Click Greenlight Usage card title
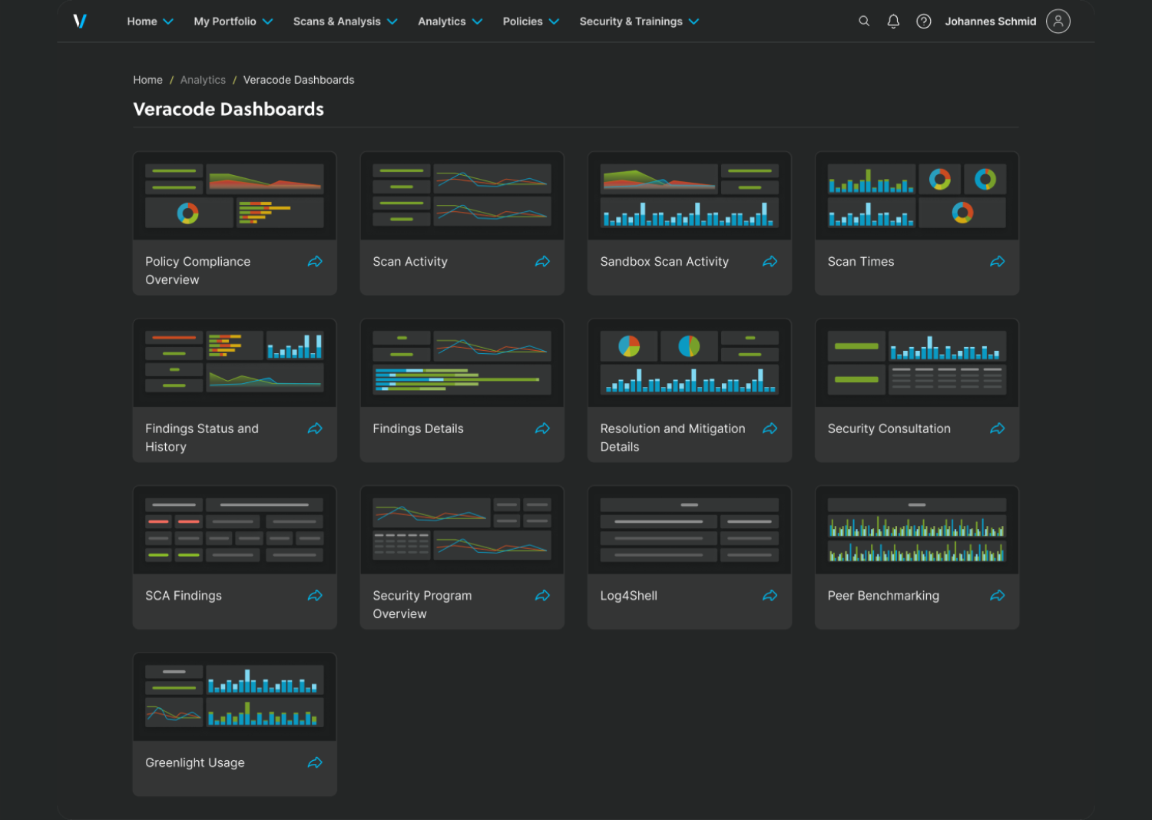1152x820 pixels. tap(195, 762)
